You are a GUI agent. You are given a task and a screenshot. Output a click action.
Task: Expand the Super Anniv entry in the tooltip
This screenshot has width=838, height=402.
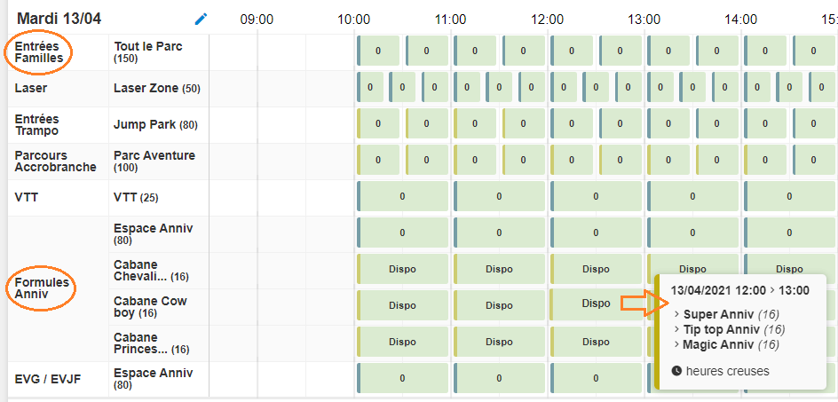click(719, 314)
